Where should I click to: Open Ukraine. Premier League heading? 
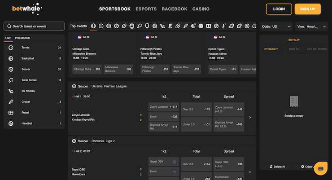[x=109, y=86]
